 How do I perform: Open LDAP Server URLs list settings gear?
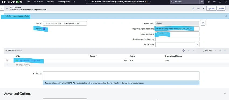coord(183,51)
